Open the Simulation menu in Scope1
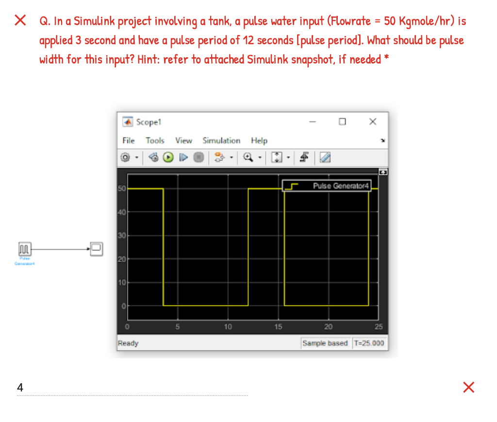 pyautogui.click(x=221, y=140)
